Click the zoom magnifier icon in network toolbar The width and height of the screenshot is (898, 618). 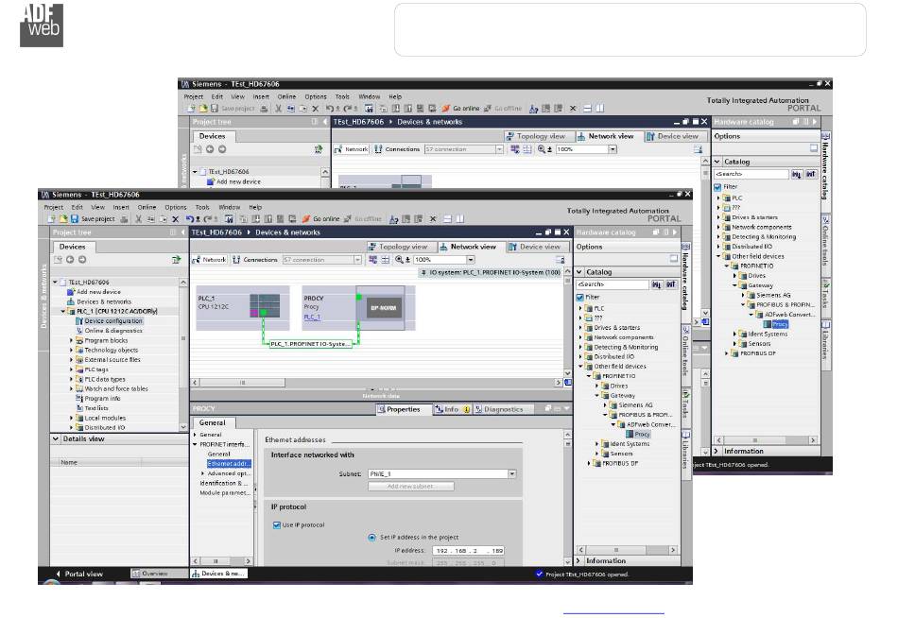click(399, 260)
